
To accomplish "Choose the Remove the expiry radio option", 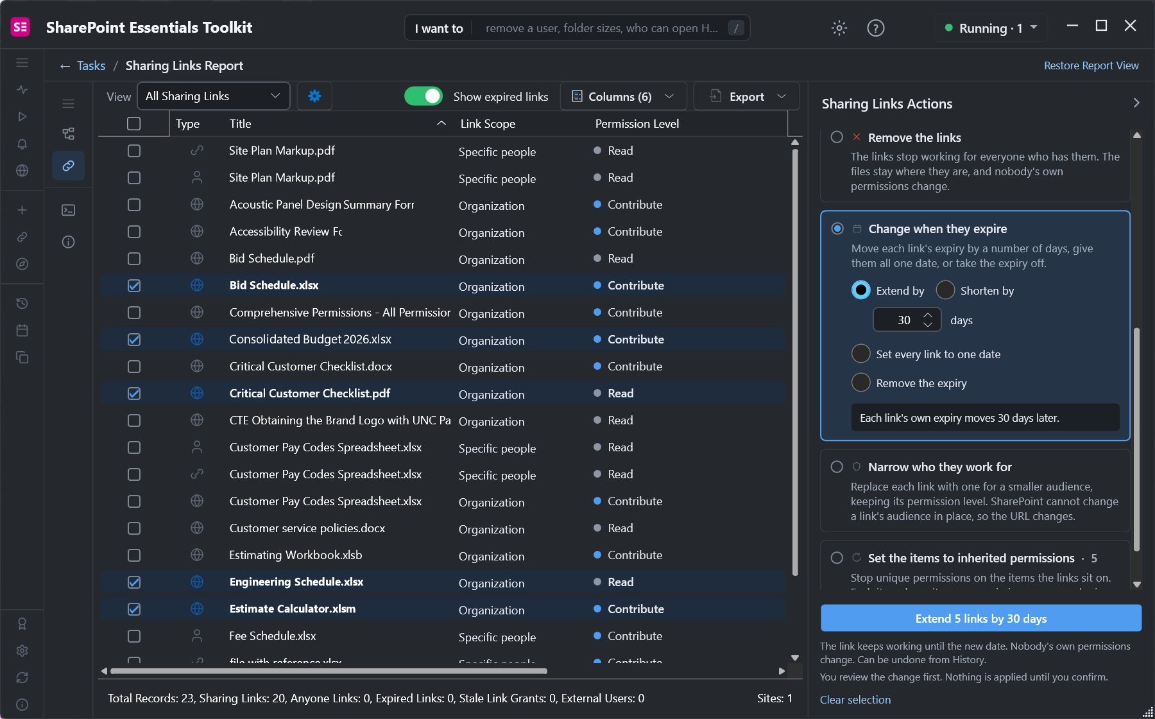I will click(860, 383).
